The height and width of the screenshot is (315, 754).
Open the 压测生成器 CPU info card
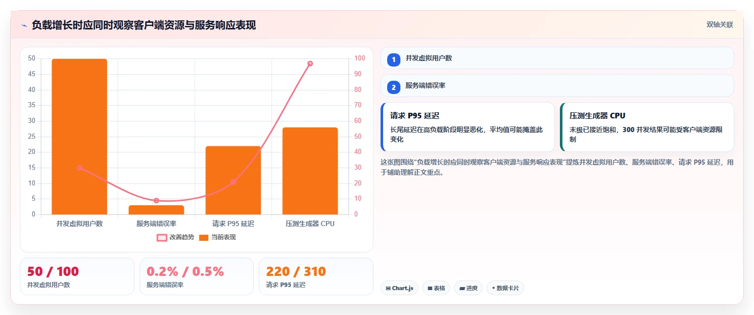(647, 127)
